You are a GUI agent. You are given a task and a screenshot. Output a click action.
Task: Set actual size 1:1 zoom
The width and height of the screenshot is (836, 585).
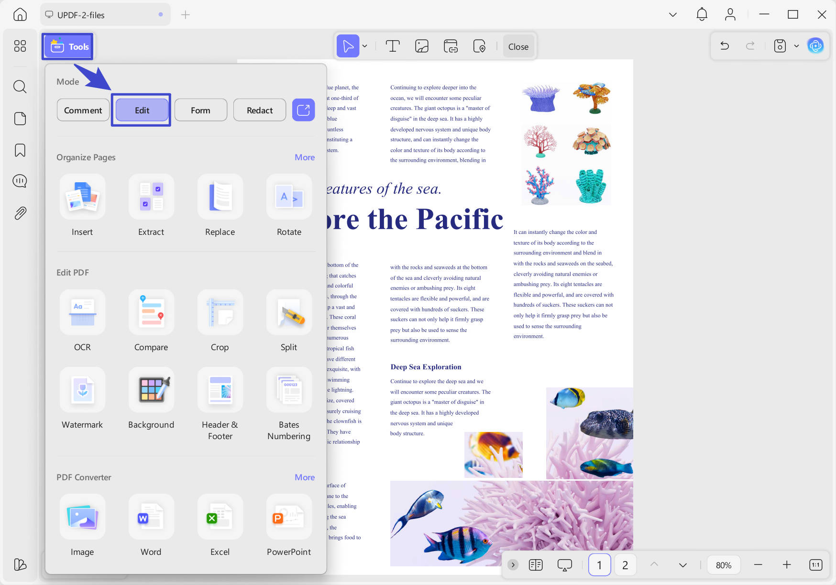coord(815,565)
